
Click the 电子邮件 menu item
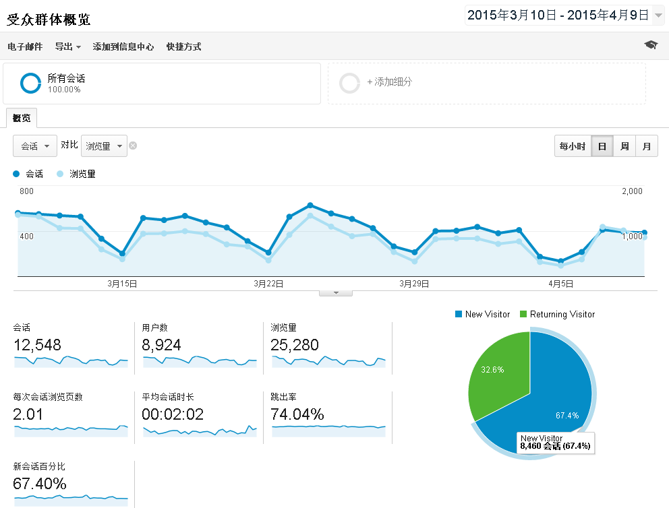(x=24, y=46)
